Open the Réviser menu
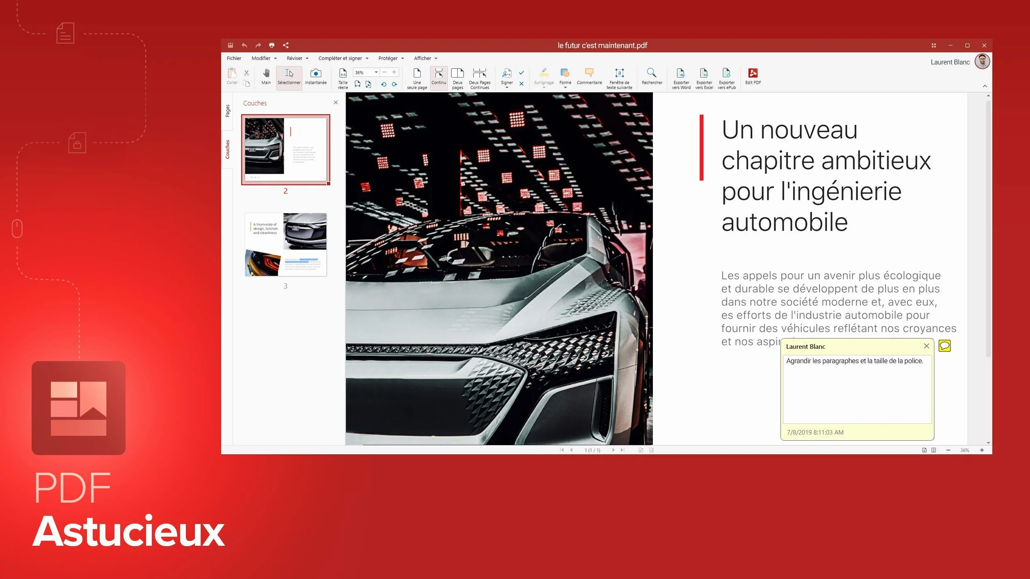This screenshot has height=579, width=1030. click(298, 58)
